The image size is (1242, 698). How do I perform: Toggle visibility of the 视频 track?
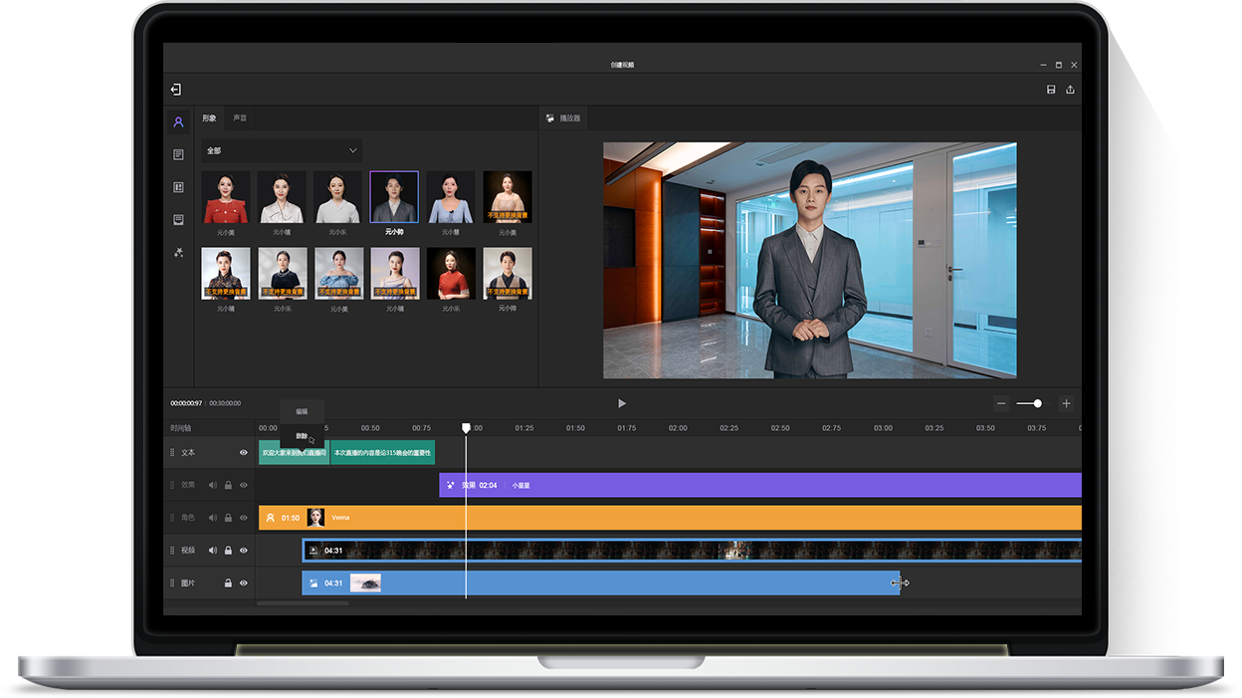click(x=243, y=550)
